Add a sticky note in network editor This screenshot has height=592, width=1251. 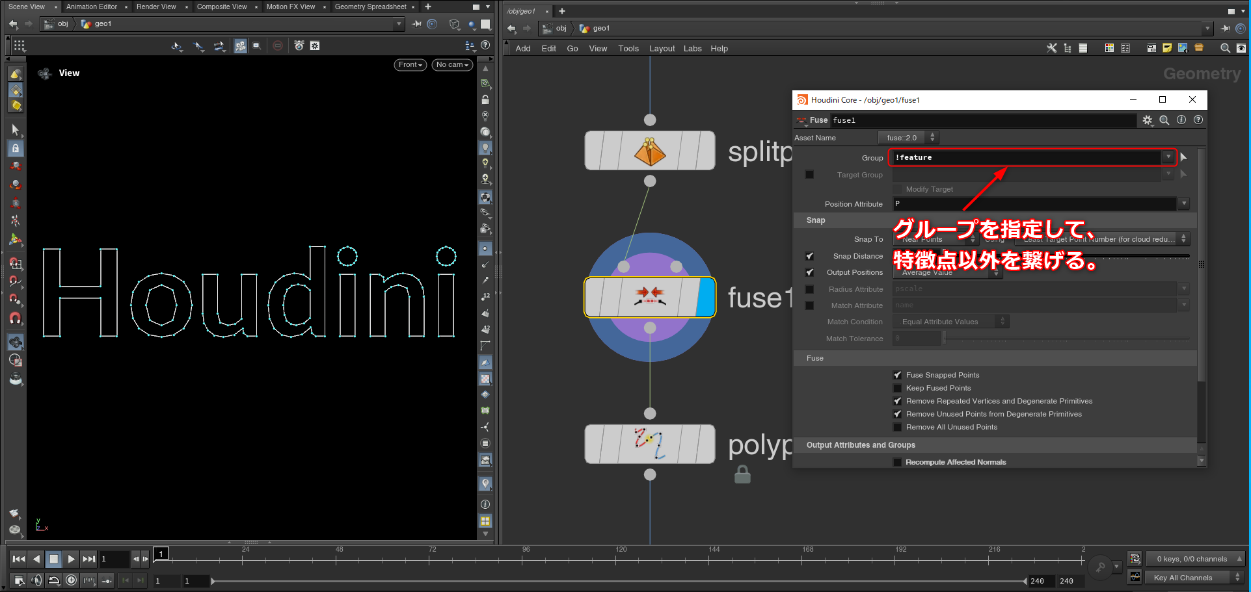coord(1167,48)
